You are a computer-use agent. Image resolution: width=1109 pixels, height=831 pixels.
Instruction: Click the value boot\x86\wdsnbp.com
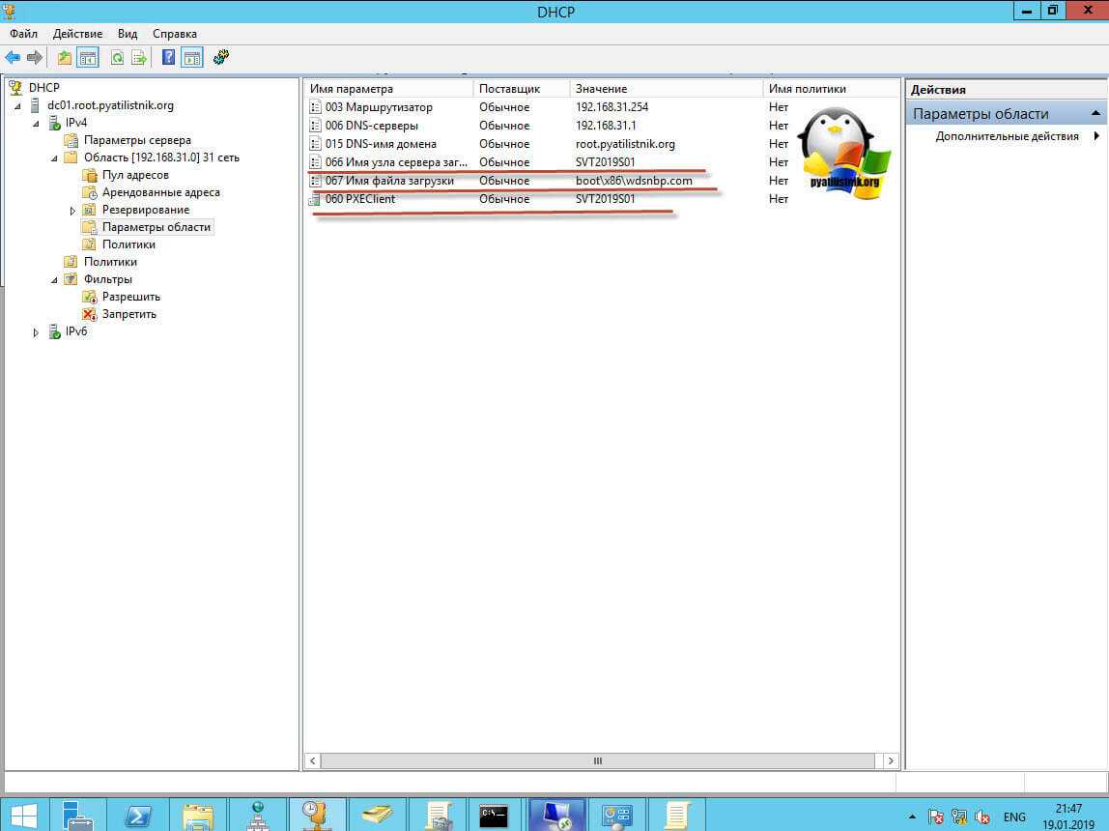point(634,181)
